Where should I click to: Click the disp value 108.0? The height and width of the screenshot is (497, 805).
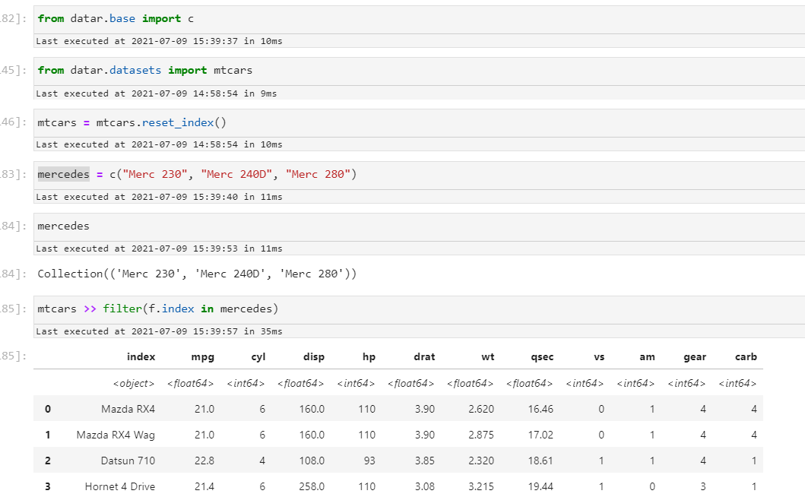click(x=312, y=461)
